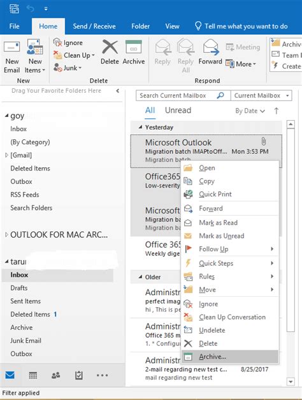Screen dimensions: 302x400
Task: Select the Drafts folder
Action: click(19, 287)
